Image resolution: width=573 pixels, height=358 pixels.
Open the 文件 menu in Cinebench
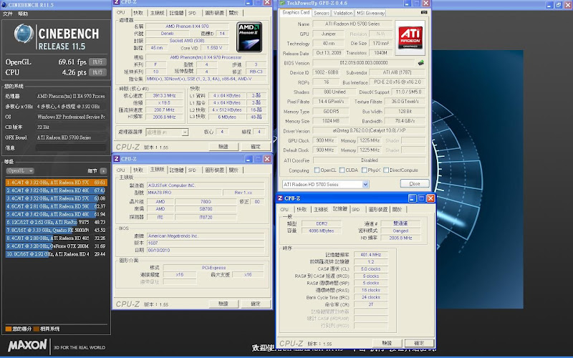(x=8, y=14)
